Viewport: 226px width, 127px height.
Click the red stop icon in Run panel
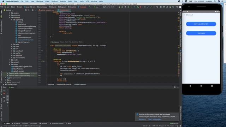coord(4,93)
